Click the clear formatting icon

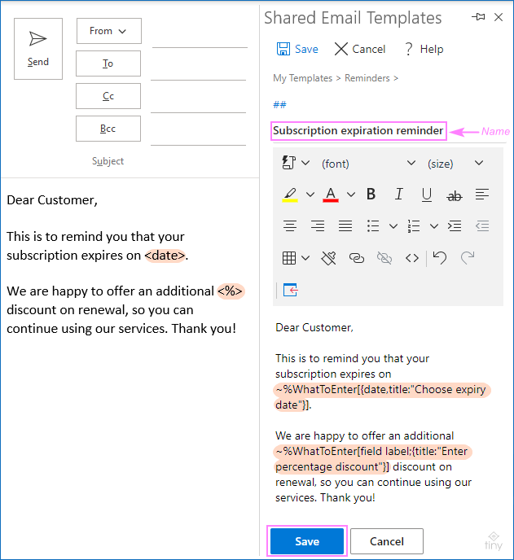coord(329,258)
